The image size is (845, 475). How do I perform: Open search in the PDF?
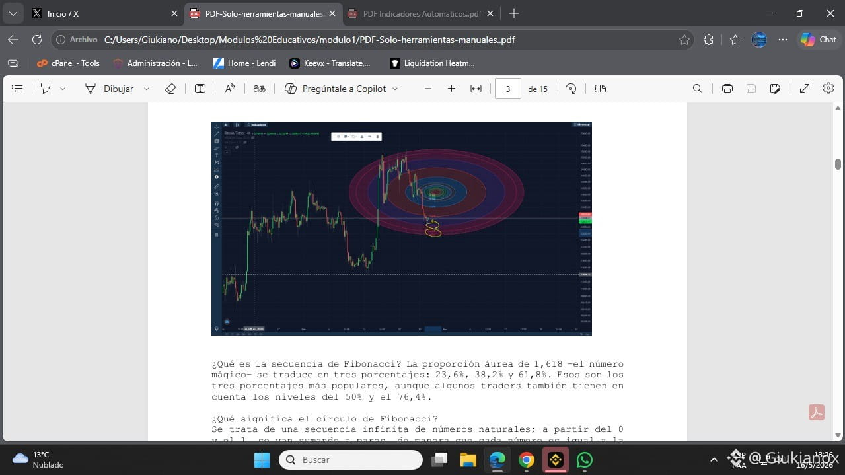[x=697, y=89]
